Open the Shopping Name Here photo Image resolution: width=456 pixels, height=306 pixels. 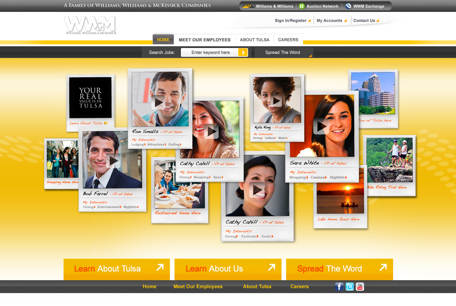tap(62, 159)
